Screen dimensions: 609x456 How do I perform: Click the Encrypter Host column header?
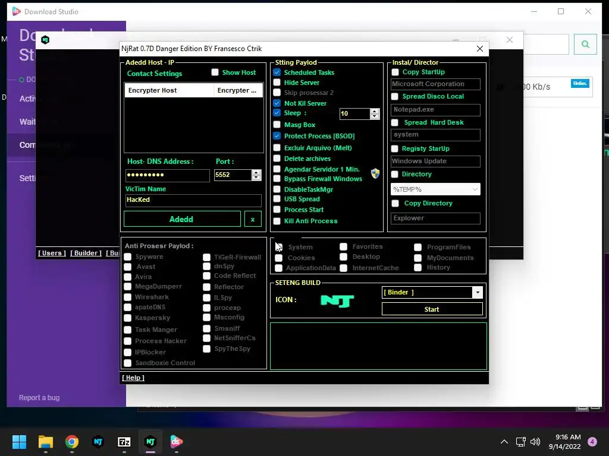tap(169, 90)
